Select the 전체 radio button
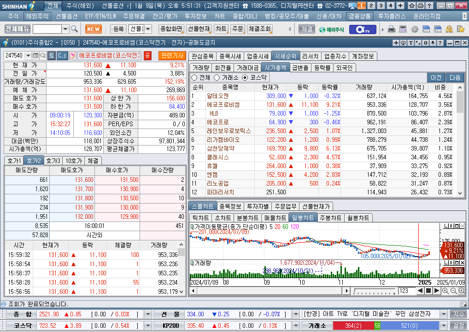The height and width of the screenshot is (332, 469). pos(194,78)
